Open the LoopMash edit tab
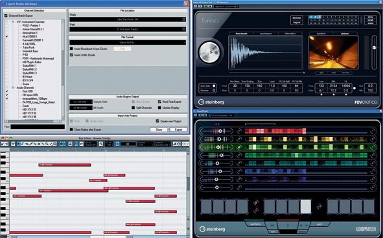 pyautogui.click(x=319, y=224)
